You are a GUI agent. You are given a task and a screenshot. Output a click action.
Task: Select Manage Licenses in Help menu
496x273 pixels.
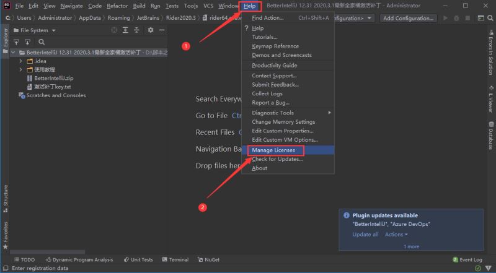[288, 150]
